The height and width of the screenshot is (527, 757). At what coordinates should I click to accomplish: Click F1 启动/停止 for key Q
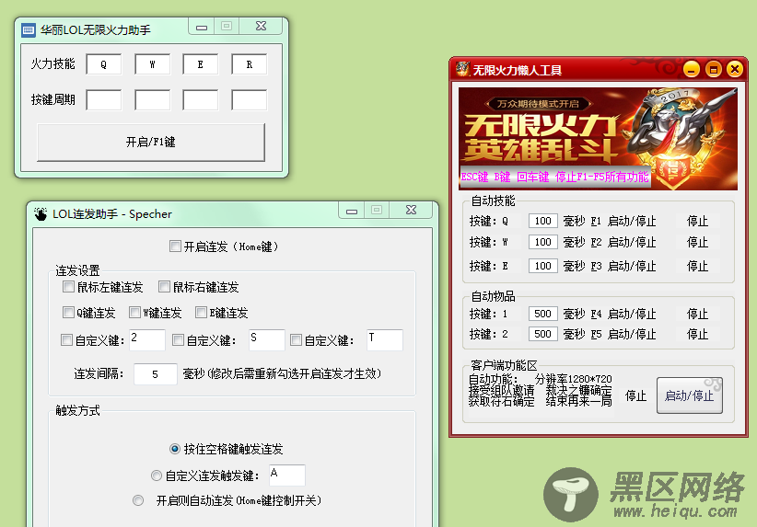point(623,221)
